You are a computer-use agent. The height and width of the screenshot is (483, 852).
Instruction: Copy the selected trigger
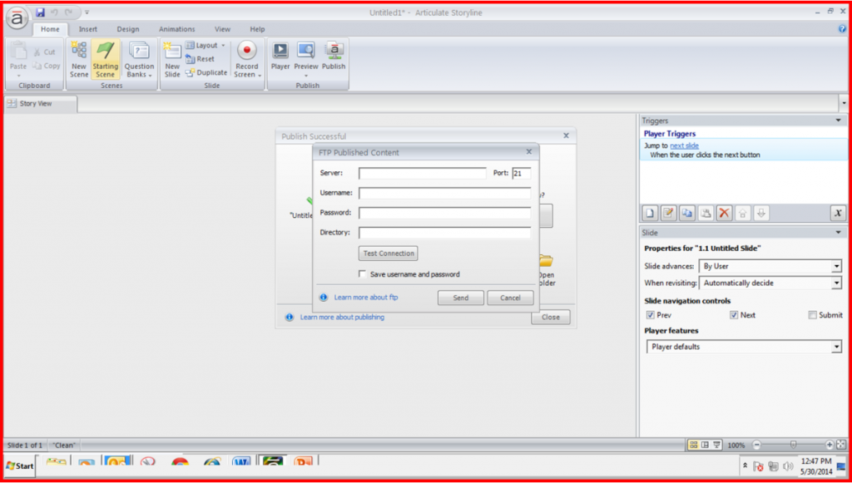click(686, 214)
